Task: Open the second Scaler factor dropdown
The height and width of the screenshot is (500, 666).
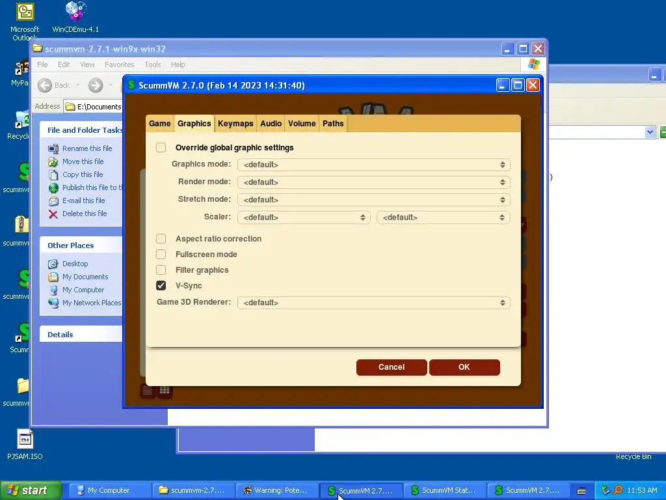Action: pyautogui.click(x=443, y=217)
